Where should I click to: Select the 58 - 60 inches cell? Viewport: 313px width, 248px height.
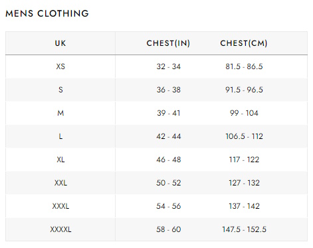pyautogui.click(x=169, y=229)
